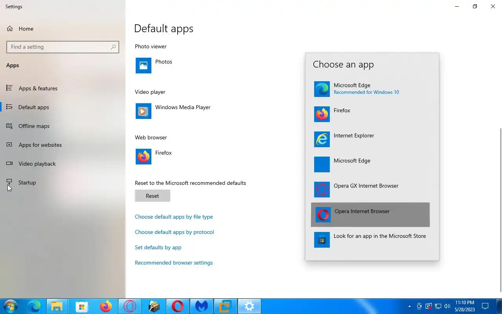Choose Firefox in the Choose an app list
The width and height of the screenshot is (502, 314).
click(x=370, y=114)
